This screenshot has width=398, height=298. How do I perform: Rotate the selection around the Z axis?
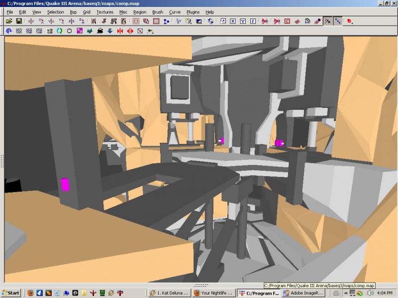tap(82, 21)
